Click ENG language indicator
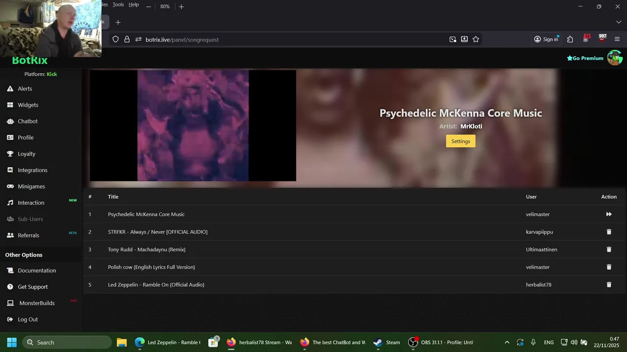The width and height of the screenshot is (627, 352). 549,342
